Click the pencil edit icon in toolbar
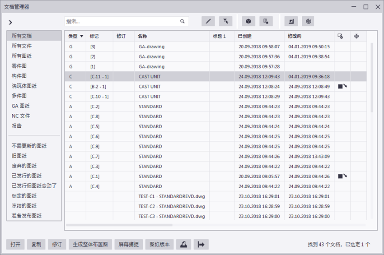Viewport: 384px width, 255px height. coord(208,21)
